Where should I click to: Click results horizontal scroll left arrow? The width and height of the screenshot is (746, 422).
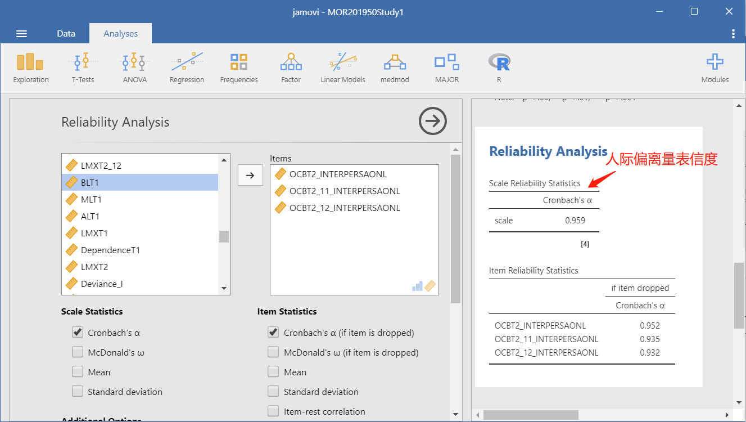(x=477, y=415)
